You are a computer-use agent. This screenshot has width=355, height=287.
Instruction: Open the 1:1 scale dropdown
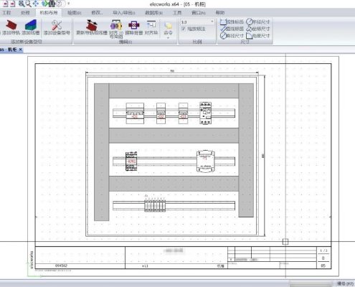point(197,22)
